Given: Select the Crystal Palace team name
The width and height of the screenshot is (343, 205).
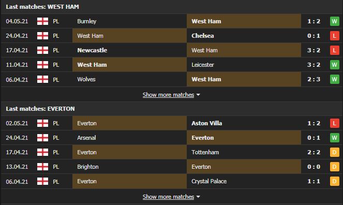Looking at the screenshot, I should click(x=209, y=181).
